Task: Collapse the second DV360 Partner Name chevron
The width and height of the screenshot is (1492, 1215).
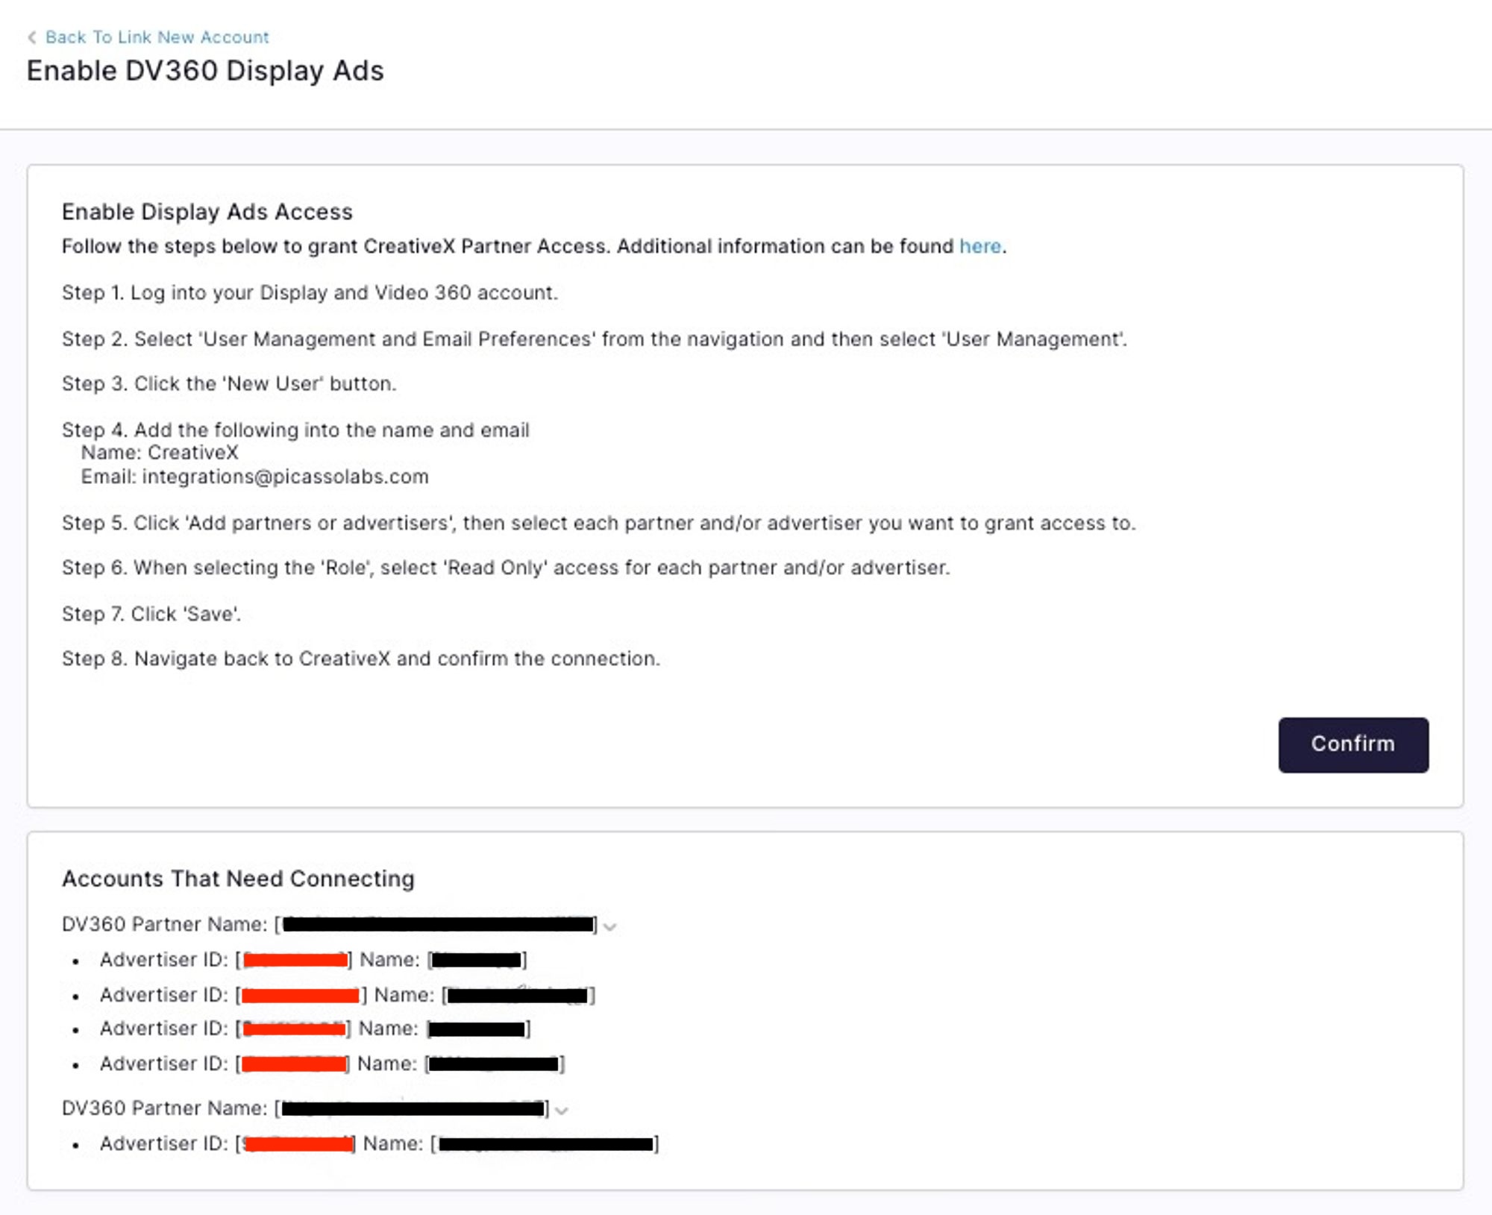Action: pos(562,1110)
